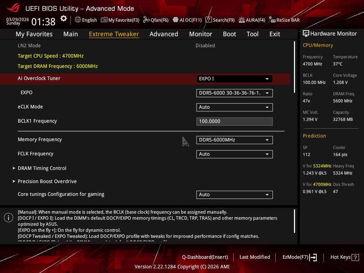Open the English language selector
Screen dimensions: 364x273
click(x=86, y=20)
